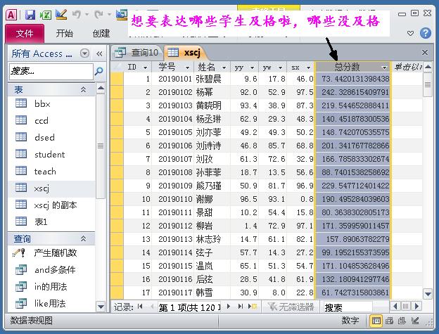439x334 pixels.
Task: Select the xscj table in the navigation pane
Action: point(52,188)
